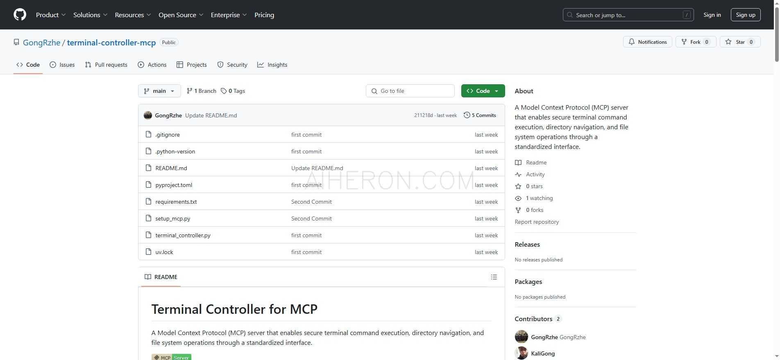The height and width of the screenshot is (360, 780).
Task: Open GongRzhe contributor avatar in sidebar
Action: [522, 337]
